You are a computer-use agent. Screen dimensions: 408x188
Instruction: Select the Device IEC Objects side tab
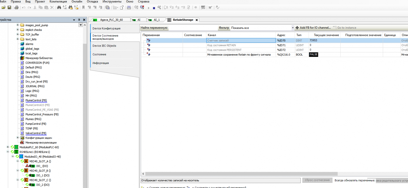click(x=114, y=46)
